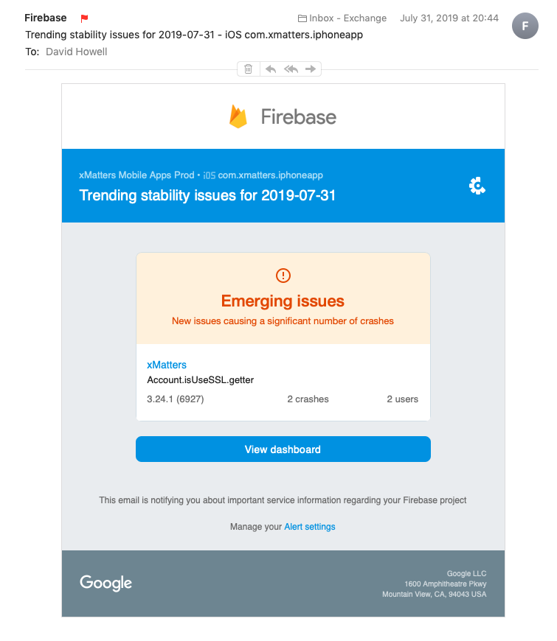Click the Crashlytics icon in blue banner

477,186
